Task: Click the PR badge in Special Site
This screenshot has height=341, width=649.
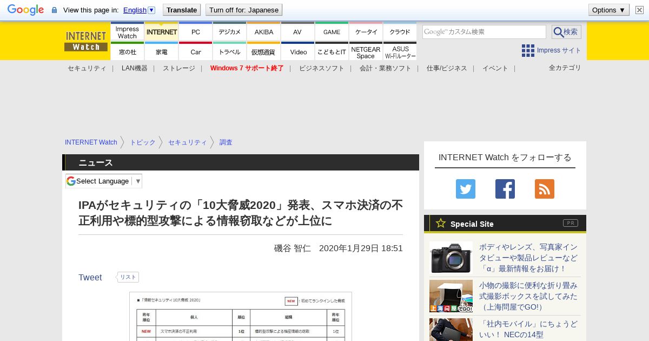Action: click(x=571, y=223)
